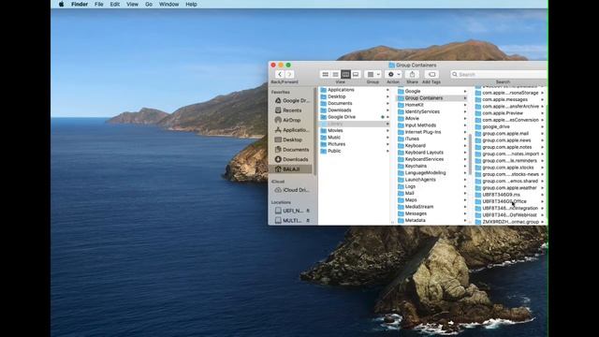Click Group Containers title folder icon
Screen dimensions: 599x337
click(x=391, y=66)
